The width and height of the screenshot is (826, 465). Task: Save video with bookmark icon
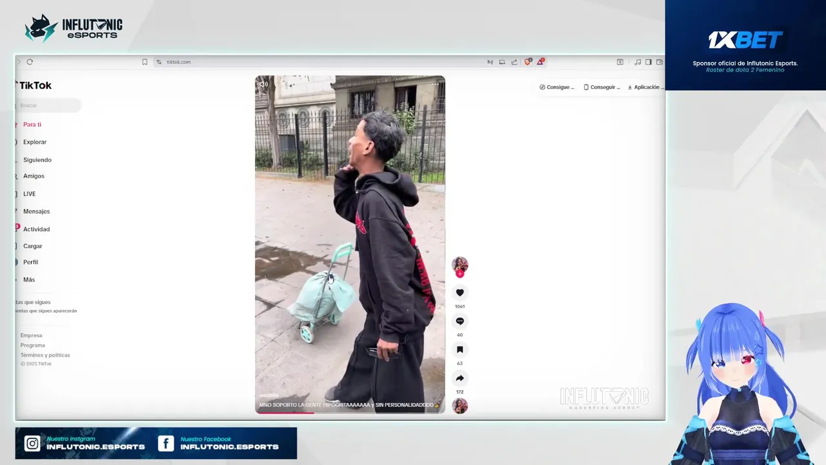[459, 349]
